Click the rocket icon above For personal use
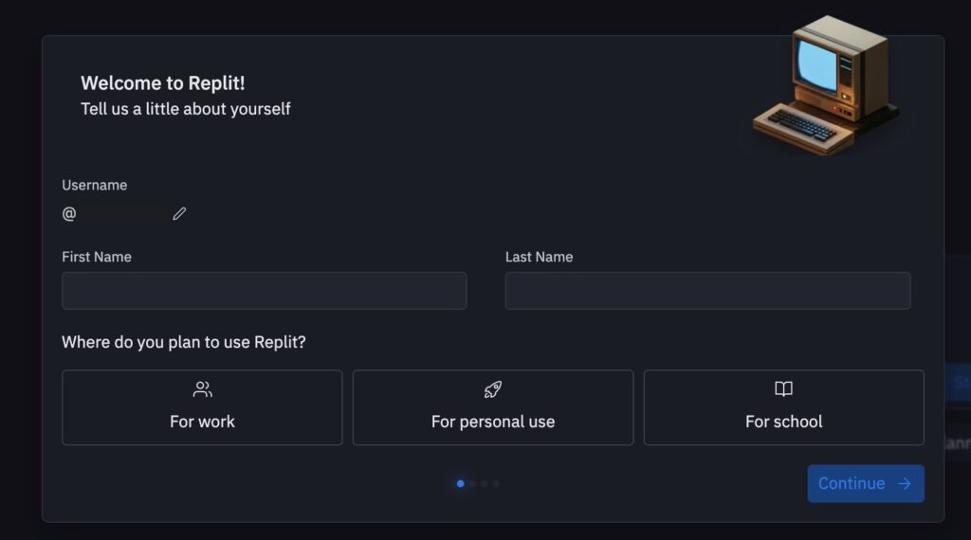This screenshot has width=971, height=540. click(493, 389)
